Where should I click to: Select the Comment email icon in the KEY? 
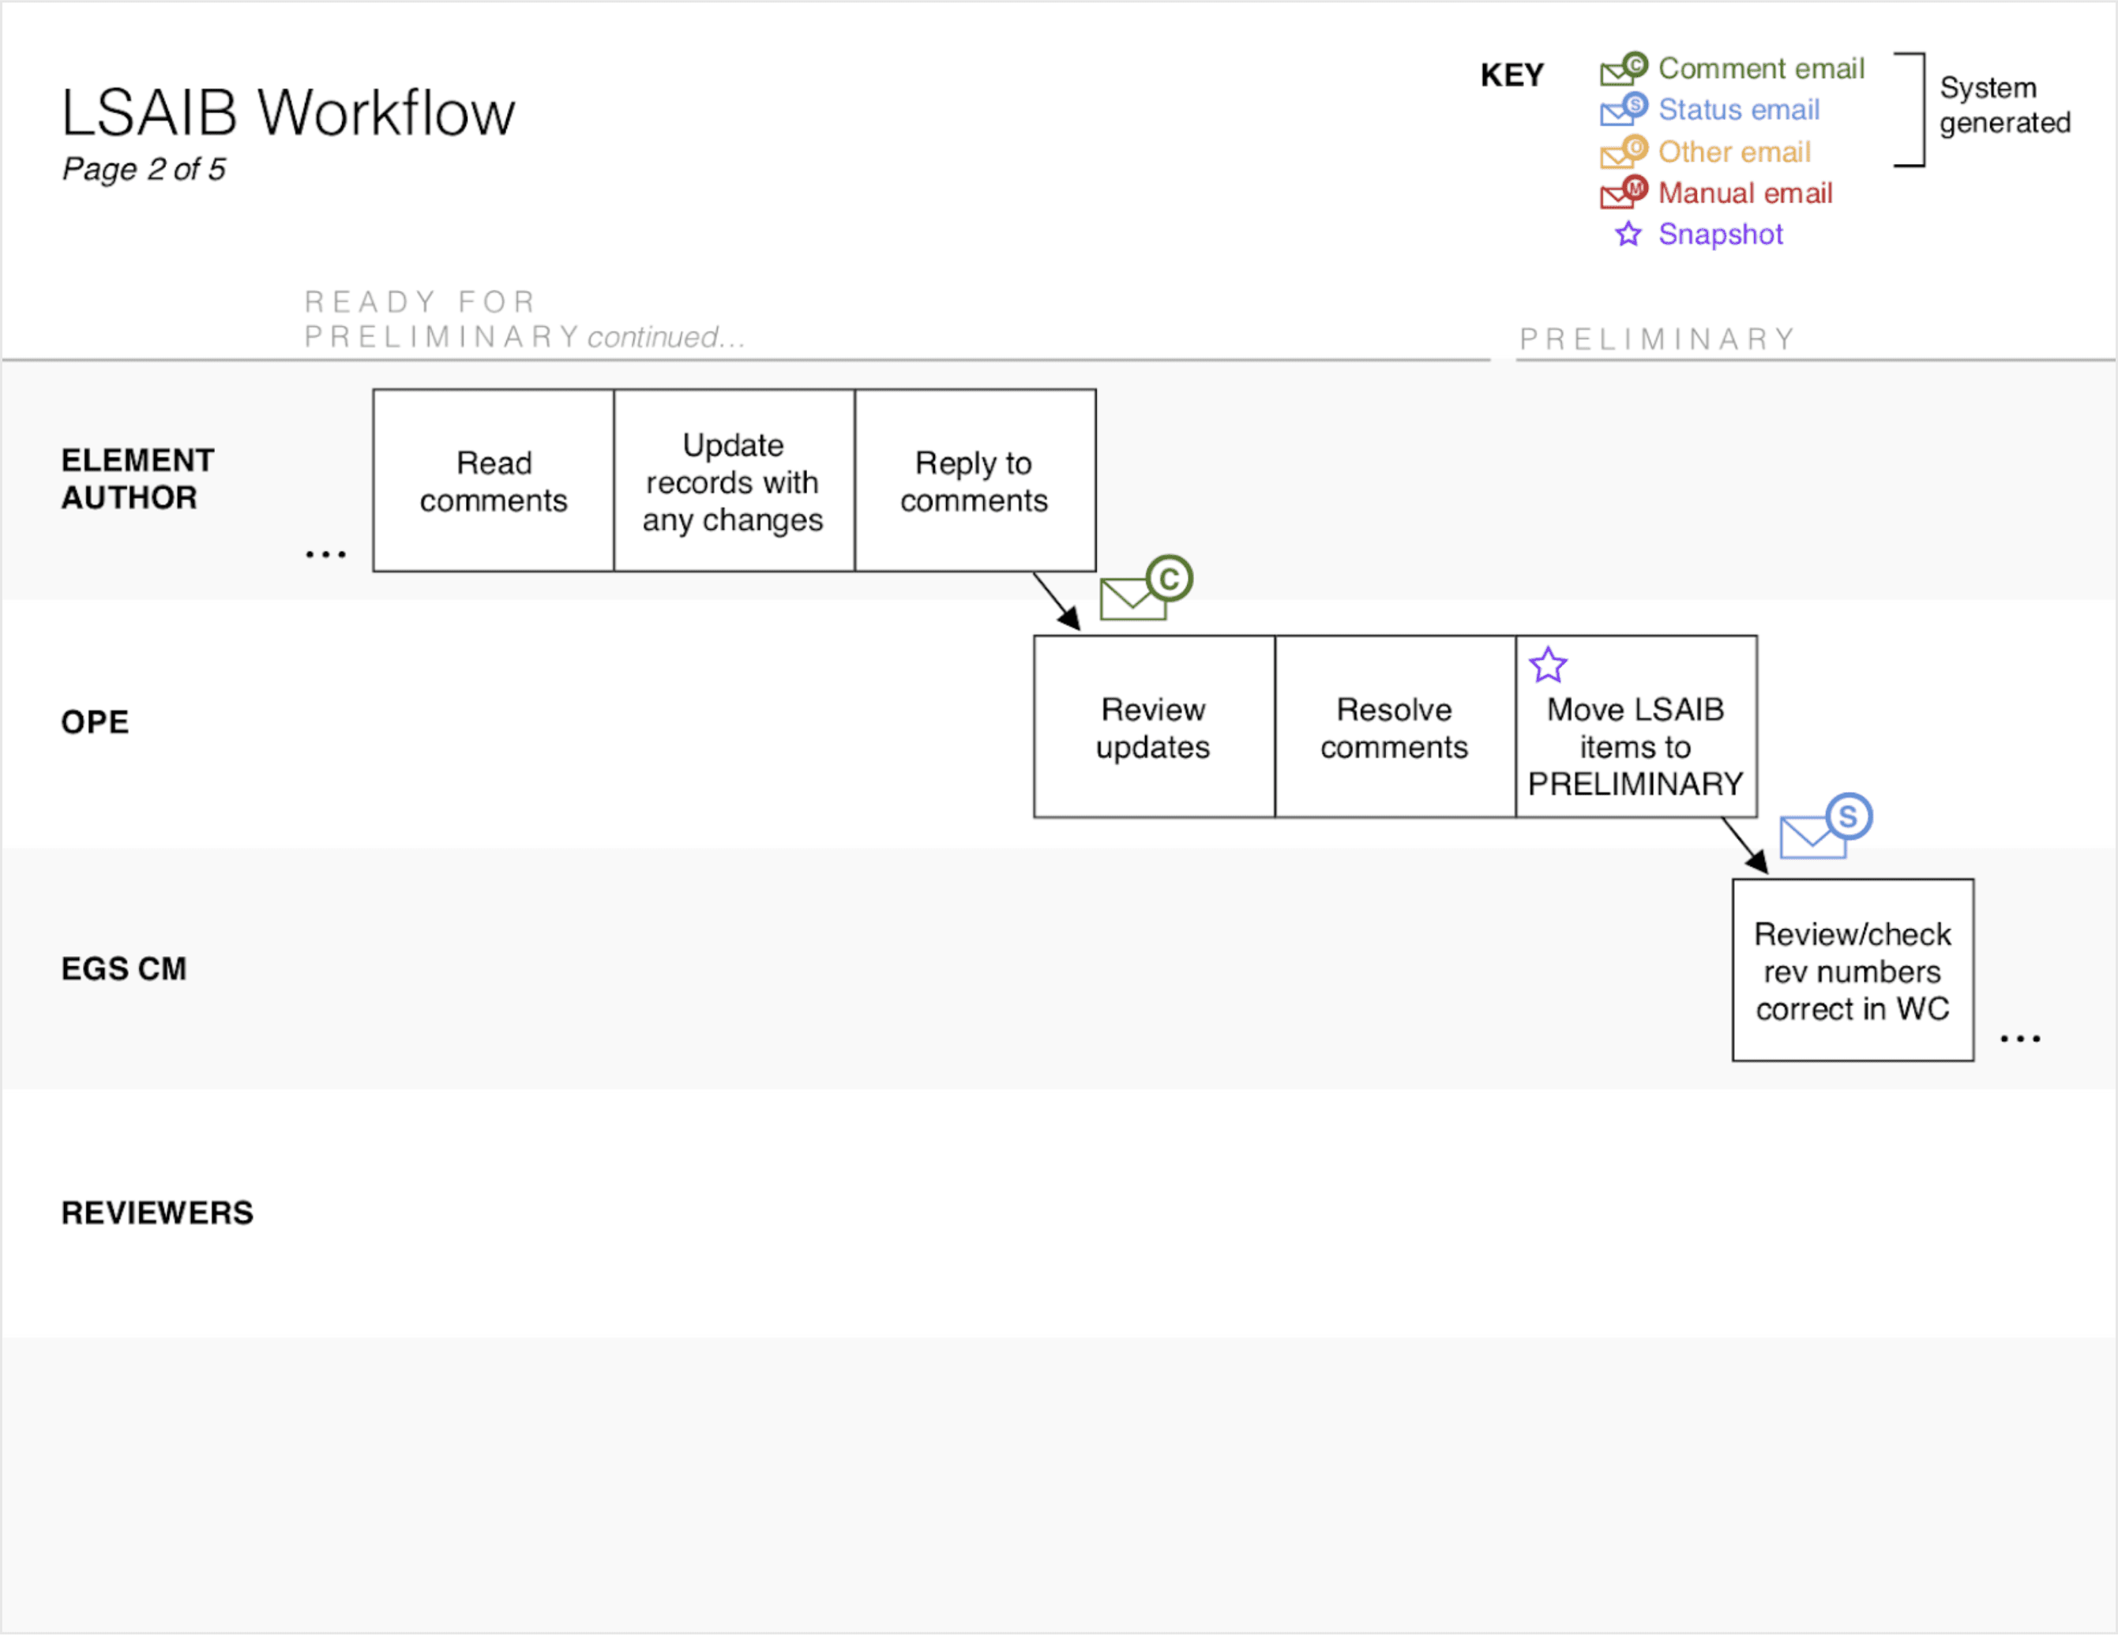[1617, 69]
